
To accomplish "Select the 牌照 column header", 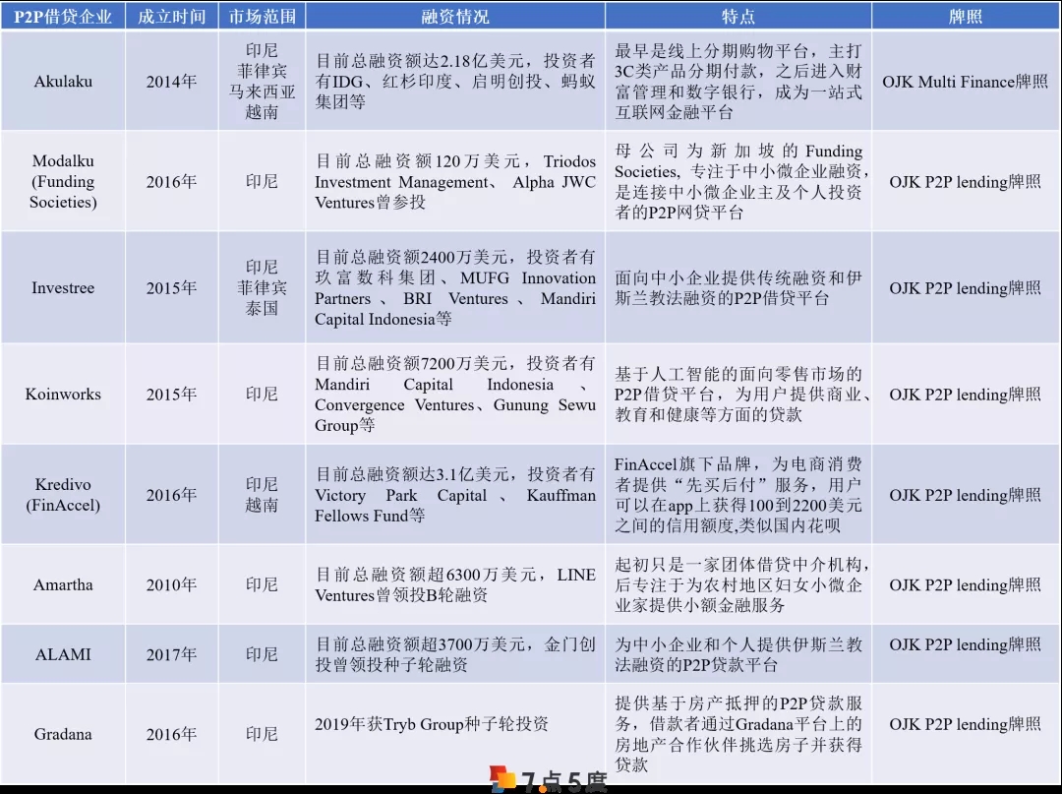I will click(965, 17).
